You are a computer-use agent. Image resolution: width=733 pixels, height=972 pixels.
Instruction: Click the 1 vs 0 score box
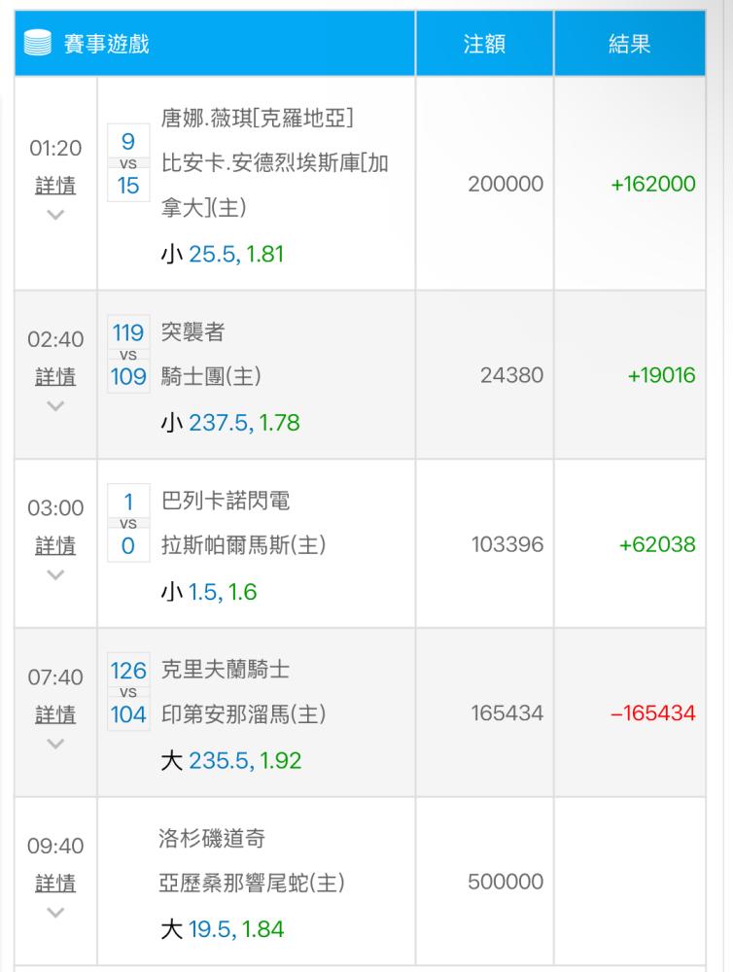click(128, 524)
